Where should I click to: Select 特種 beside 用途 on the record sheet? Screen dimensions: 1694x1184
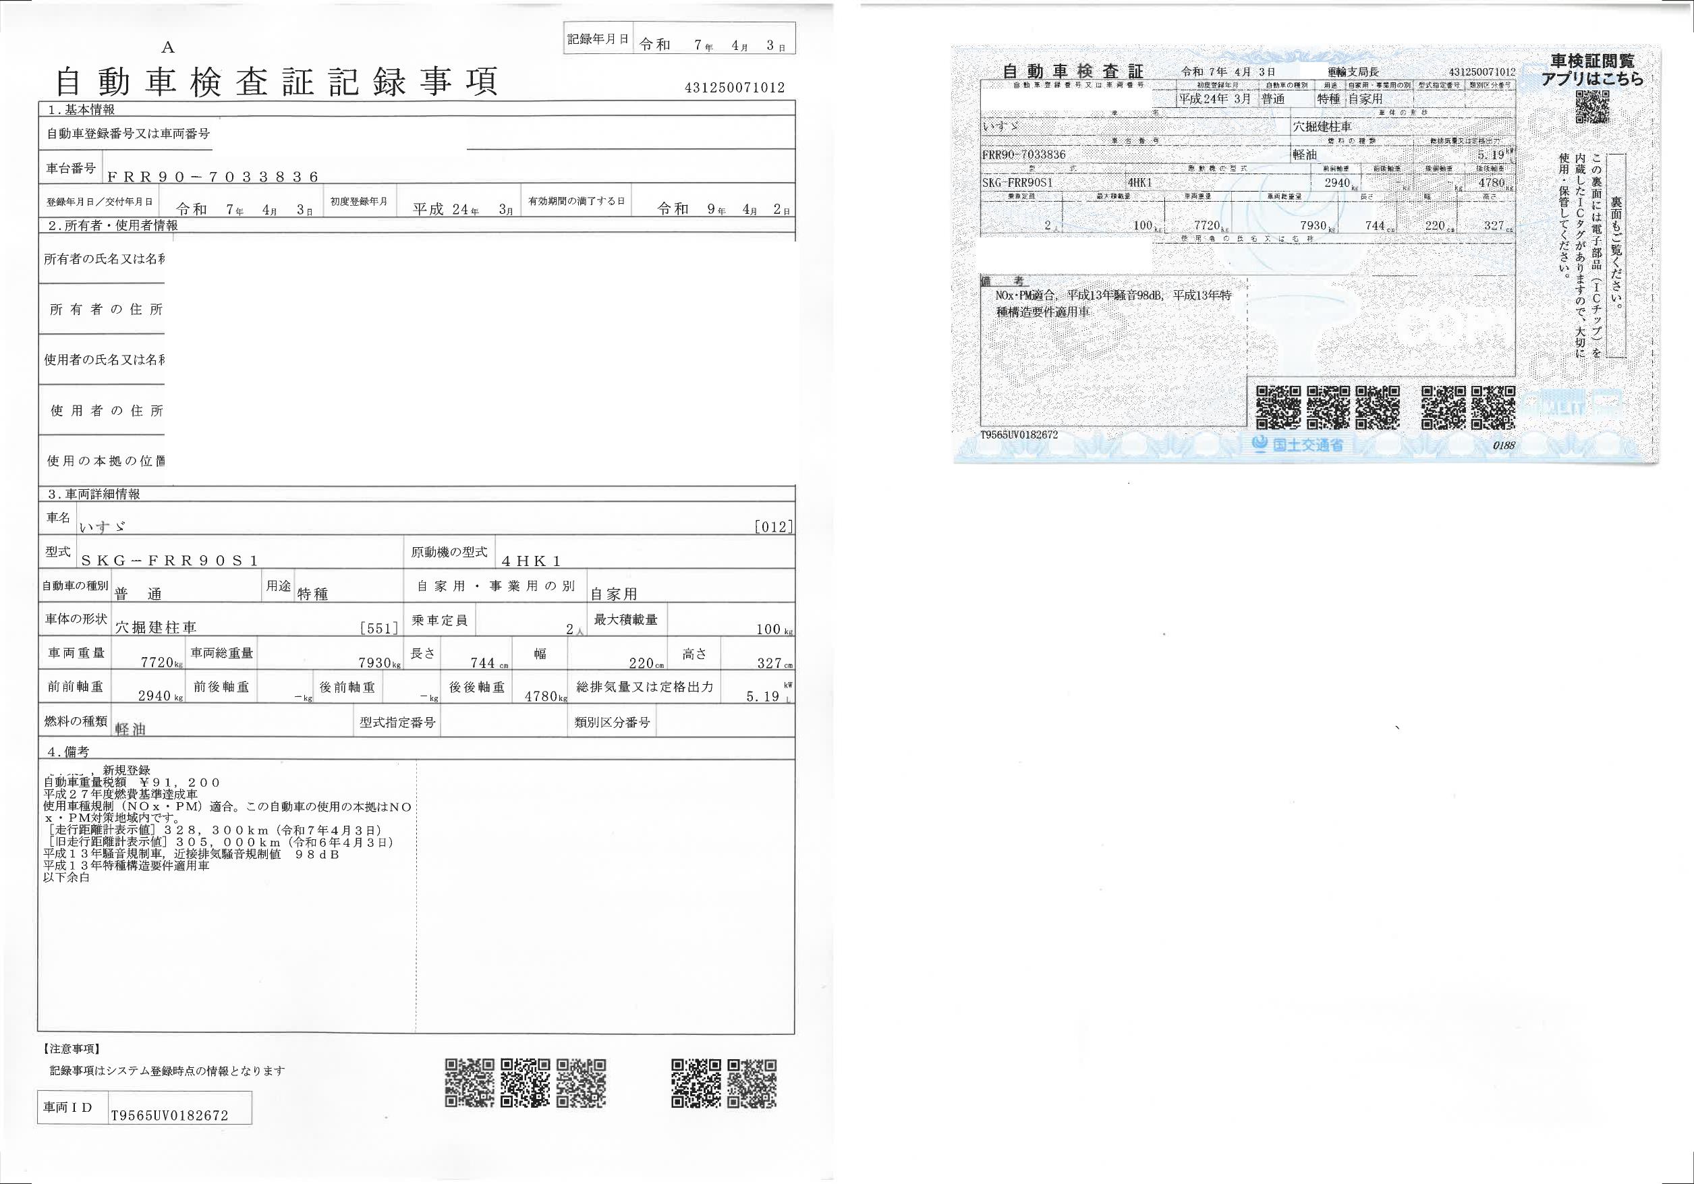pyautogui.click(x=312, y=594)
